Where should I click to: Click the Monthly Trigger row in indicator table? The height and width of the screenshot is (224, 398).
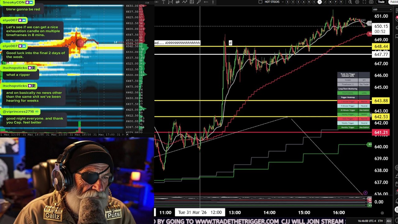[354, 127]
